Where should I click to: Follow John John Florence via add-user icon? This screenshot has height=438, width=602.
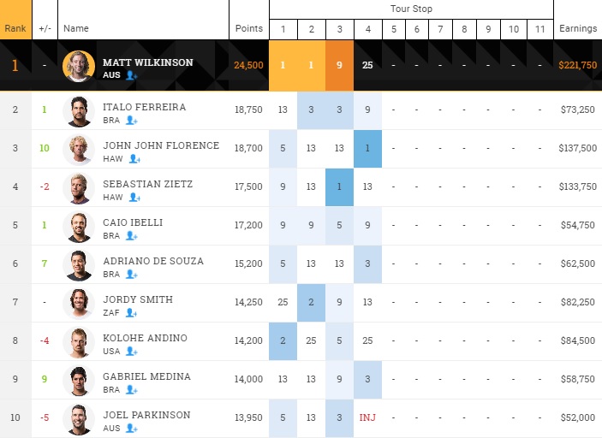pos(133,159)
